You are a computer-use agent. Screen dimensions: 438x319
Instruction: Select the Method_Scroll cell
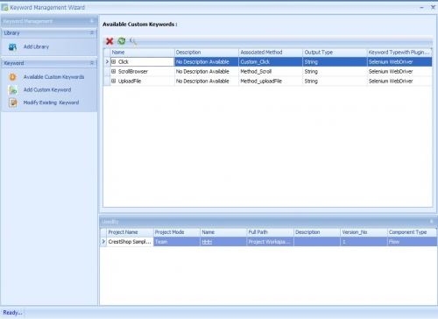(x=271, y=71)
